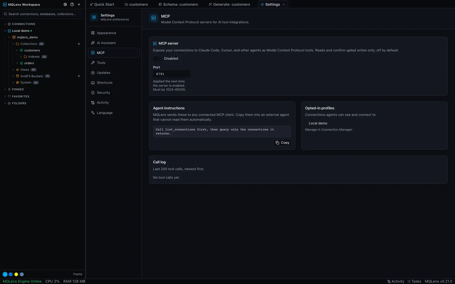Click the Tools wrench icon
The image size is (455, 284).
click(x=93, y=63)
